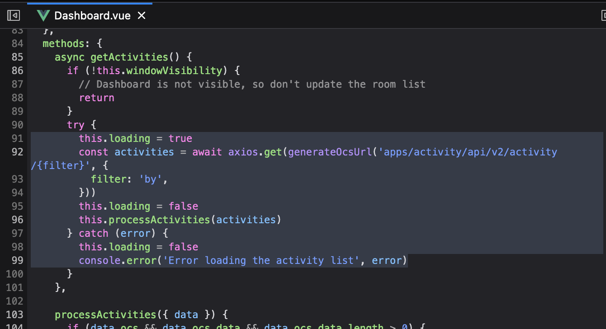Collapse the primary sidebar using the toggle icon
The height and width of the screenshot is (329, 606).
pos(13,15)
